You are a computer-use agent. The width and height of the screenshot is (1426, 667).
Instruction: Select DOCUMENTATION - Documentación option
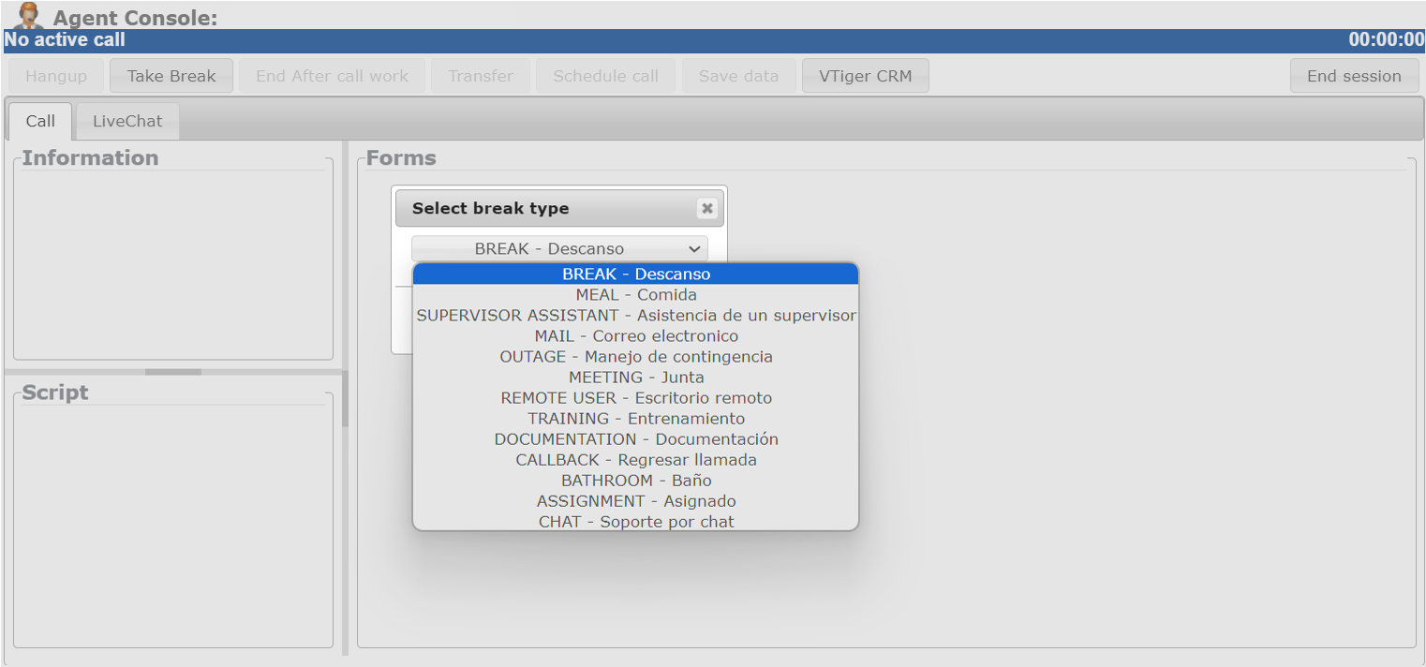tap(635, 439)
